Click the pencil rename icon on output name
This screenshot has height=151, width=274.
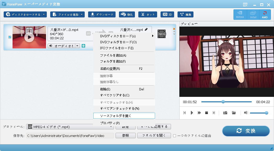(146, 29)
